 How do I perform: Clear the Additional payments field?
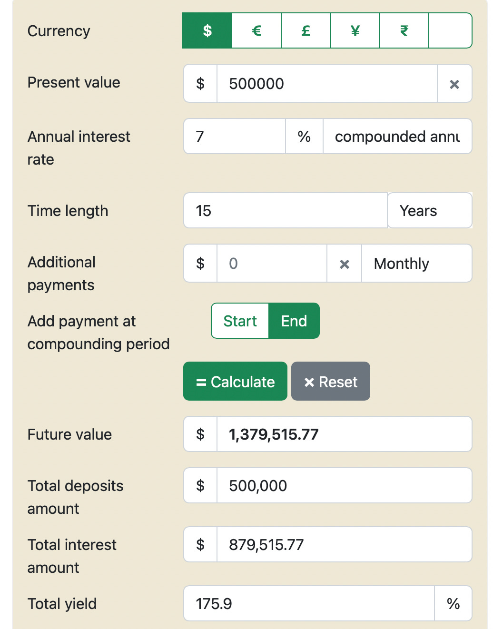coord(345,264)
